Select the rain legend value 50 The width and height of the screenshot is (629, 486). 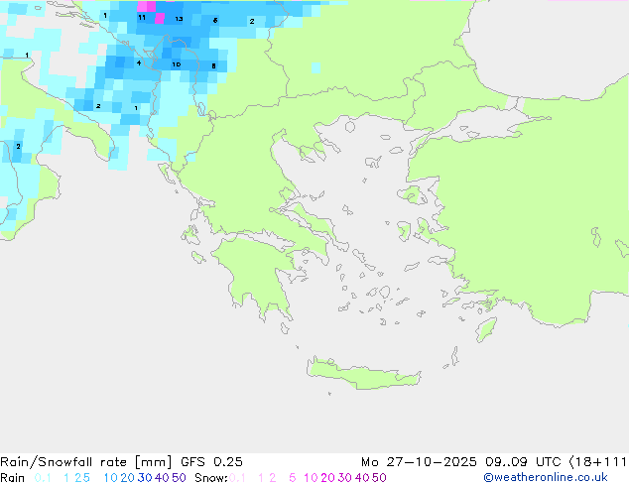click(x=179, y=478)
